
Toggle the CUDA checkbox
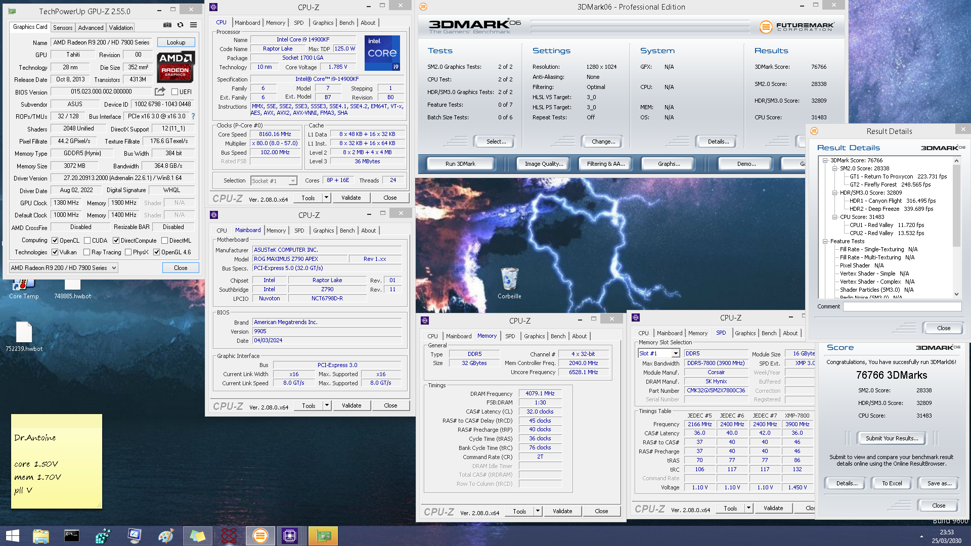point(87,241)
